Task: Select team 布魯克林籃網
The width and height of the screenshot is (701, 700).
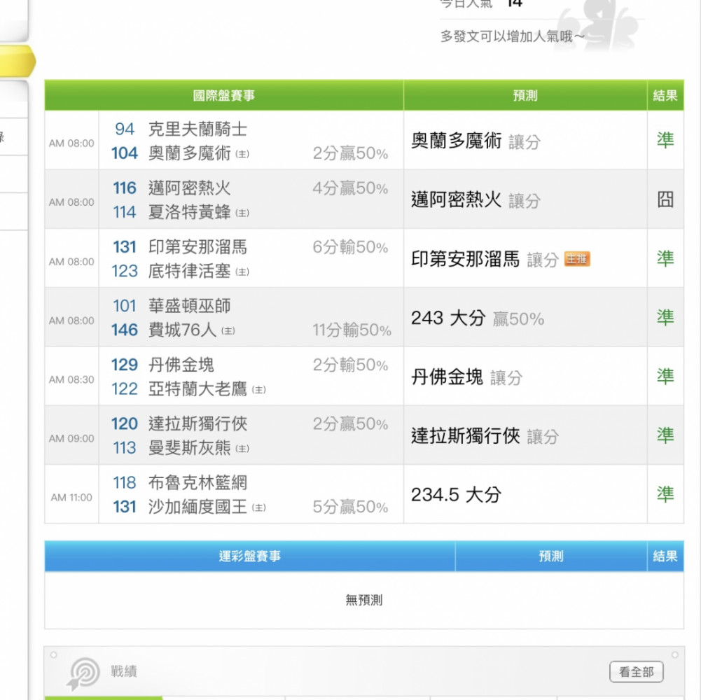Action: click(x=197, y=483)
